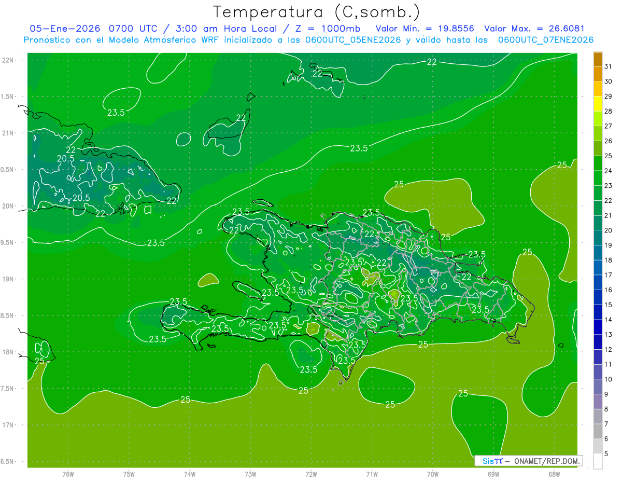Click the legend value '30'
622x481 pixels.
609,81
